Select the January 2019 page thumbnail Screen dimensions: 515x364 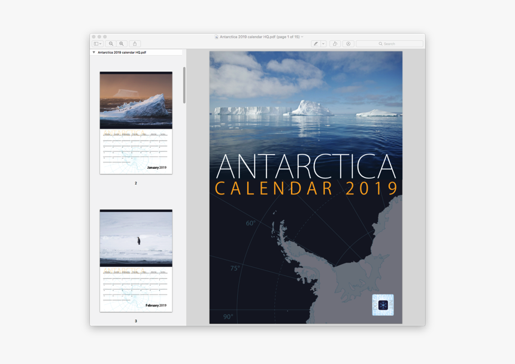point(136,123)
